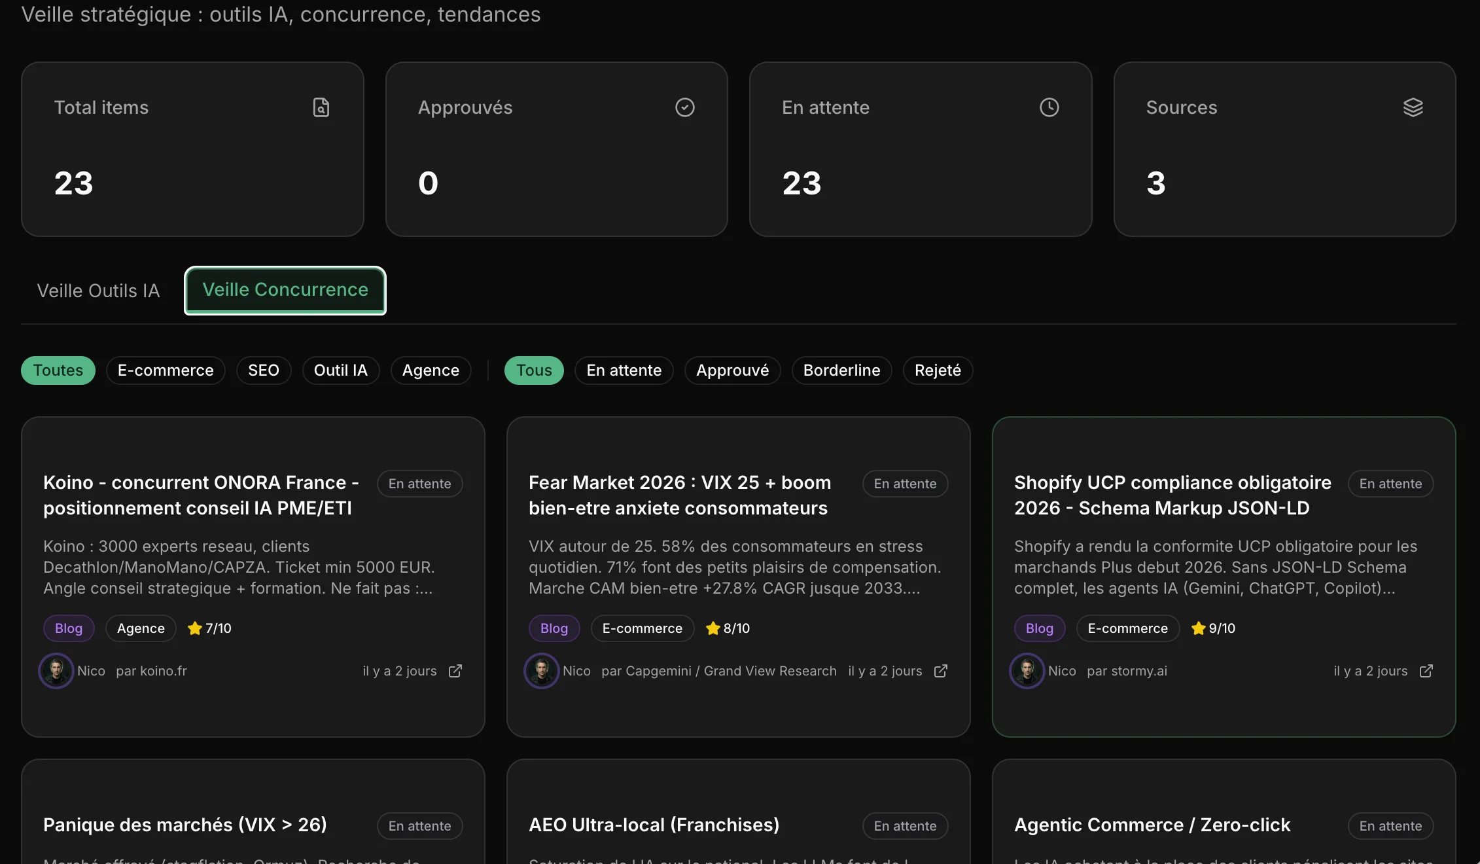Click the clock icon on En attente card
The height and width of the screenshot is (864, 1480).
coord(1049,107)
